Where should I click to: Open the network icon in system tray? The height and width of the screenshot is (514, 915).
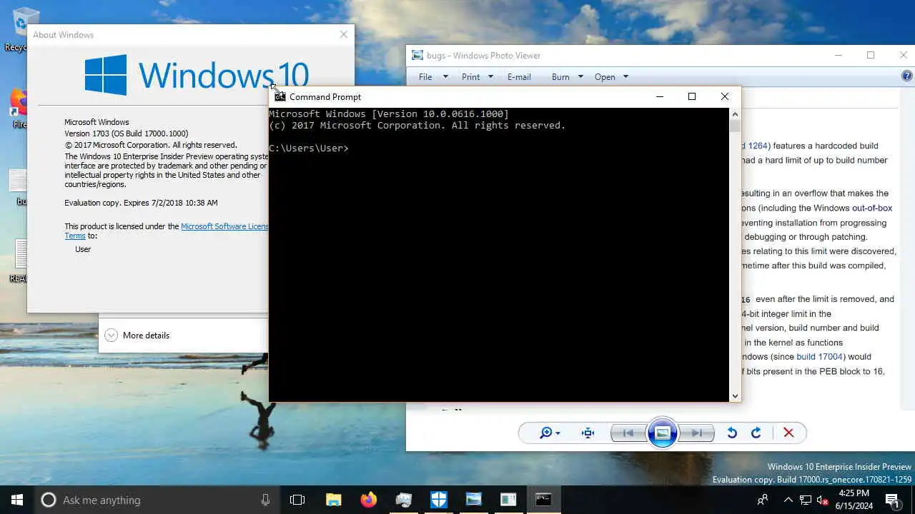[806, 500]
